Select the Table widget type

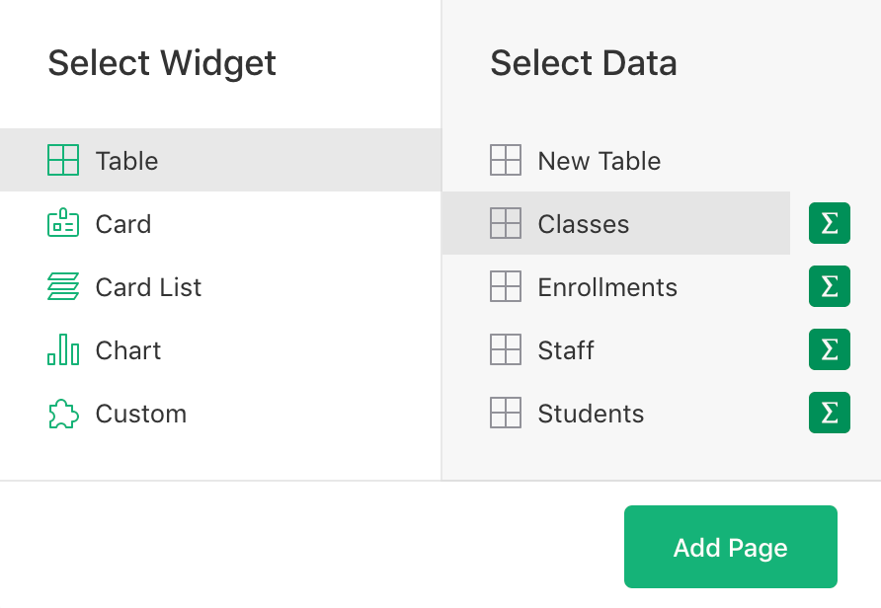(125, 161)
